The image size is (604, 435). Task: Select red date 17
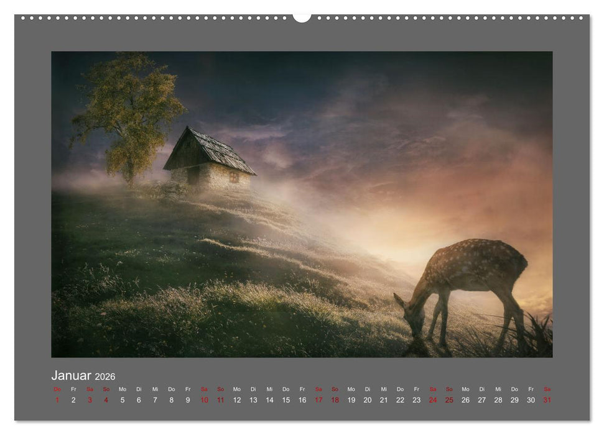click(x=318, y=400)
